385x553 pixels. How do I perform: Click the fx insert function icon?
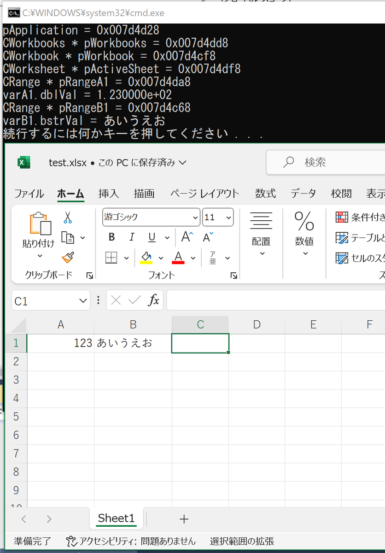tap(153, 300)
